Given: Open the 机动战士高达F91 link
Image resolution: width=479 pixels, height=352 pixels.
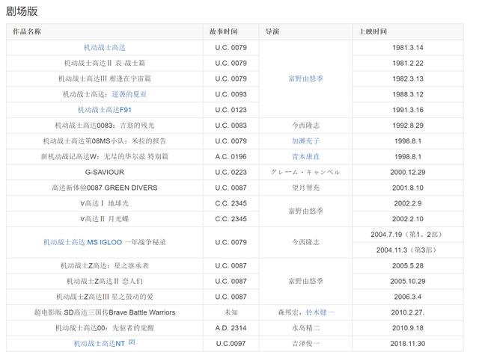Looking at the screenshot, I should (x=105, y=110).
